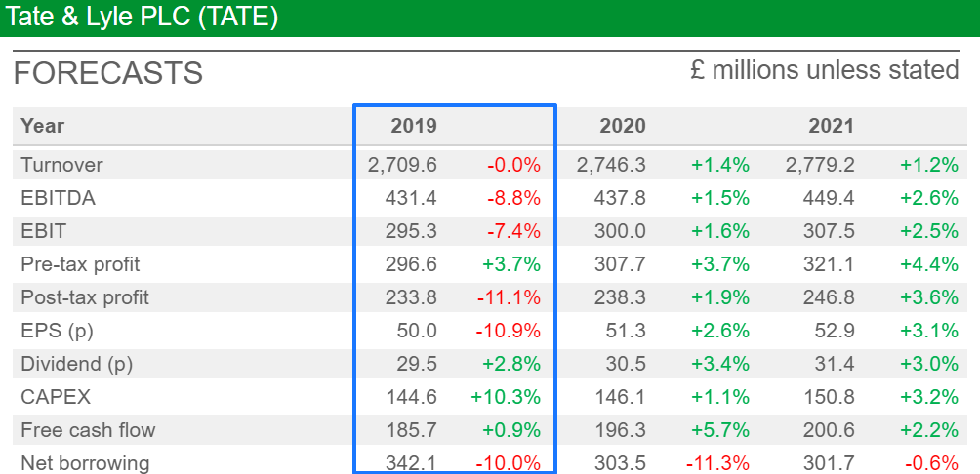Click 2021 Net borrowing value 301.7
Image resolution: width=980 pixels, height=474 pixels.
829,463
